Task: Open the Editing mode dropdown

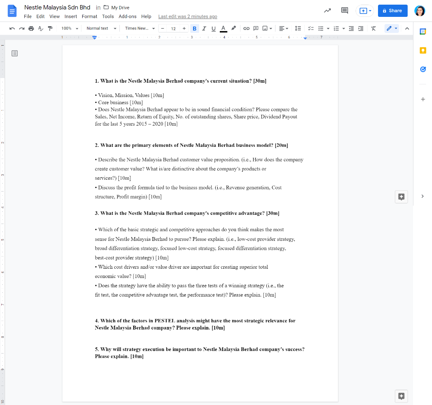Action: pos(391,28)
